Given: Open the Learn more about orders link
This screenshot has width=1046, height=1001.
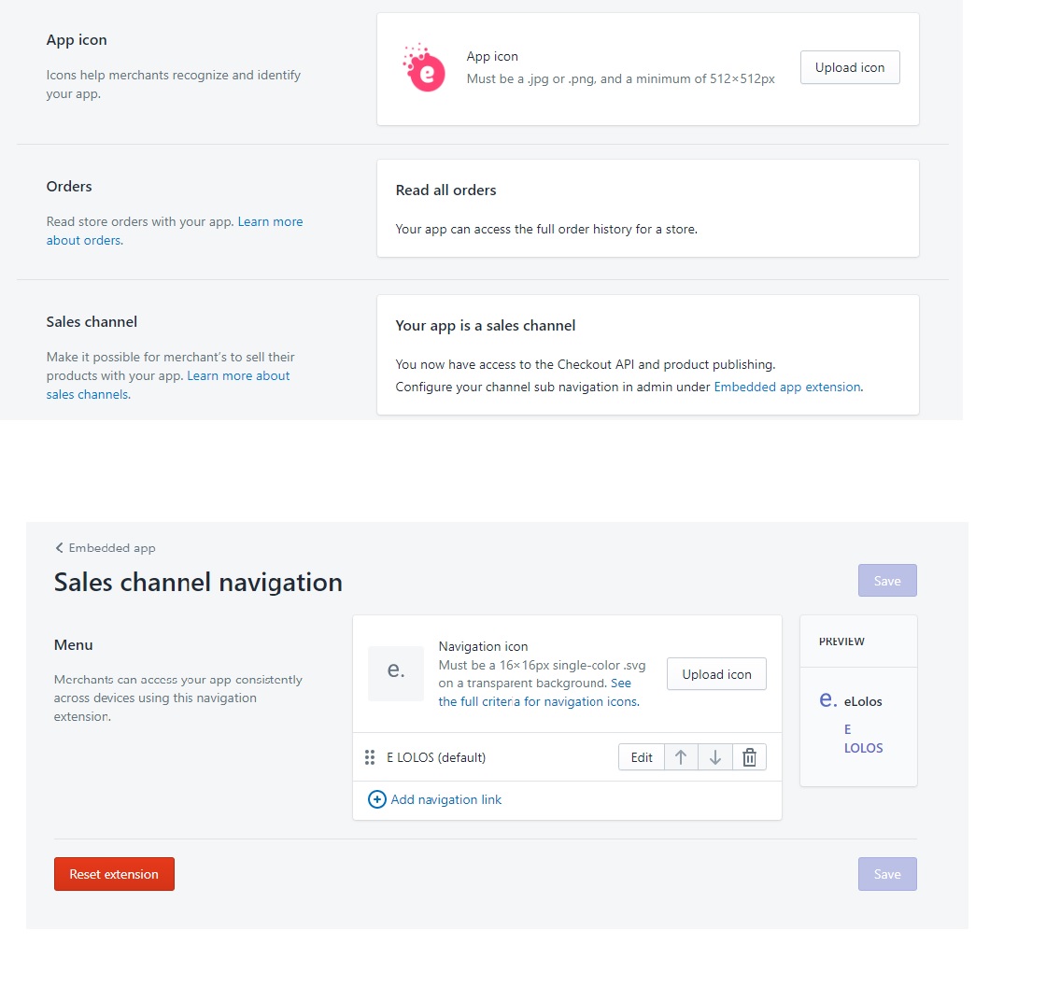Looking at the screenshot, I should (x=269, y=222).
